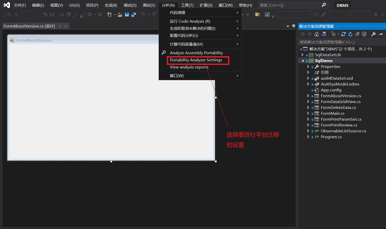Select the 解决方案"DBMS" root node
386x229 pixels.
click(x=340, y=49)
